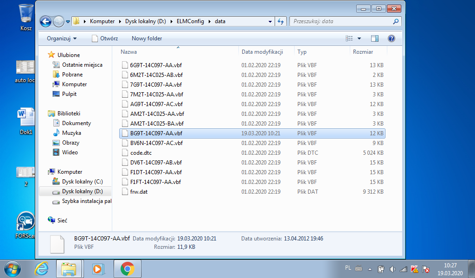Click the Otwórz toolbar button

[x=105, y=38]
